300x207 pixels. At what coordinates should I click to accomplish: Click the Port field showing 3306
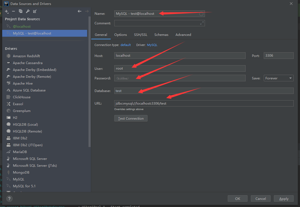coord(279,56)
